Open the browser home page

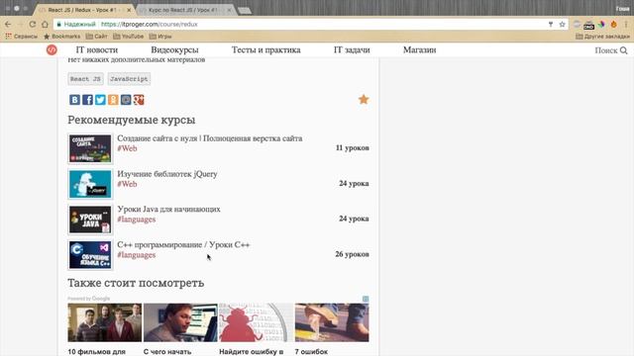45,24
